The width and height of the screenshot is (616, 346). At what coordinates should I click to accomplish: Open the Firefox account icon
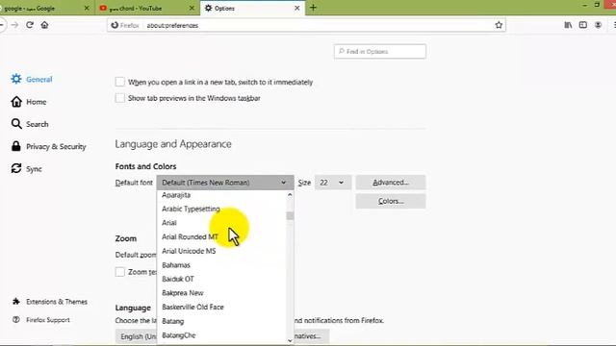click(598, 25)
